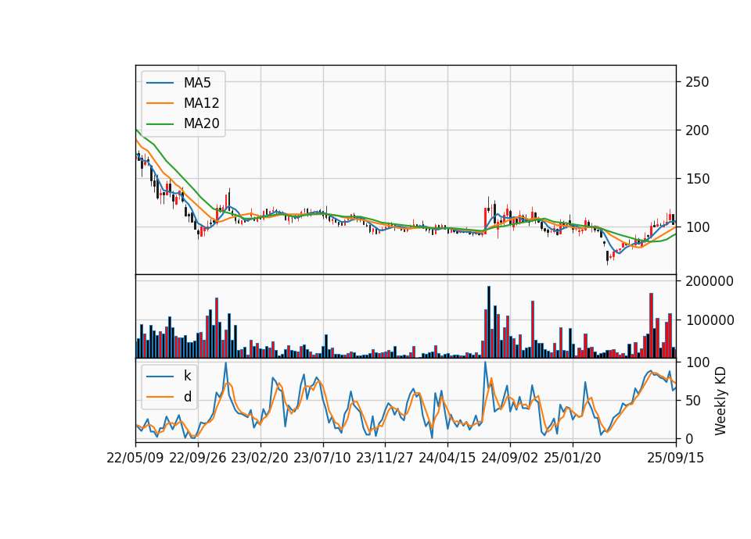751x539 pixels.
Task: Click the 50 KD axis label
Action: [x=693, y=400]
